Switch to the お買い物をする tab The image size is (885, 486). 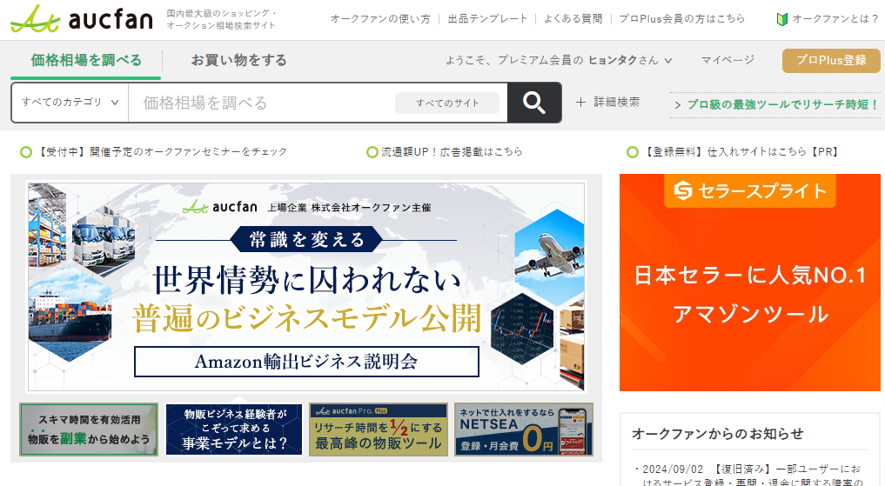pyautogui.click(x=238, y=60)
